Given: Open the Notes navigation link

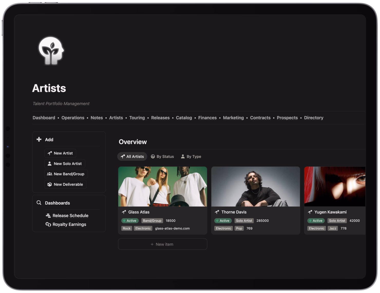Looking at the screenshot, I should tap(97, 118).
